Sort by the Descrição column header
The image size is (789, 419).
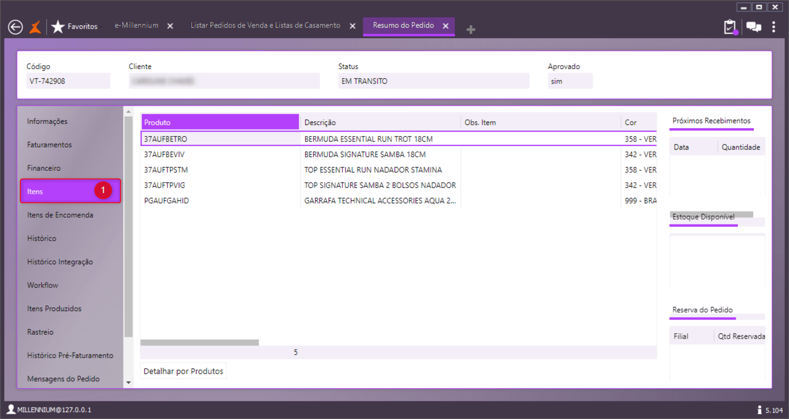(380, 122)
